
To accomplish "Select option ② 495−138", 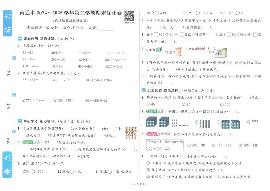I will [x=222, y=145].
